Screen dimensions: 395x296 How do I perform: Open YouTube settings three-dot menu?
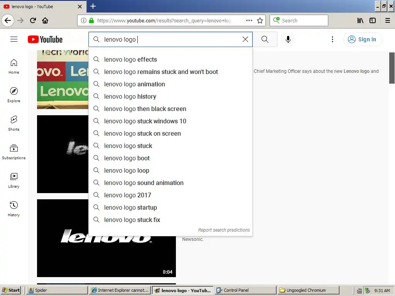pos(332,39)
